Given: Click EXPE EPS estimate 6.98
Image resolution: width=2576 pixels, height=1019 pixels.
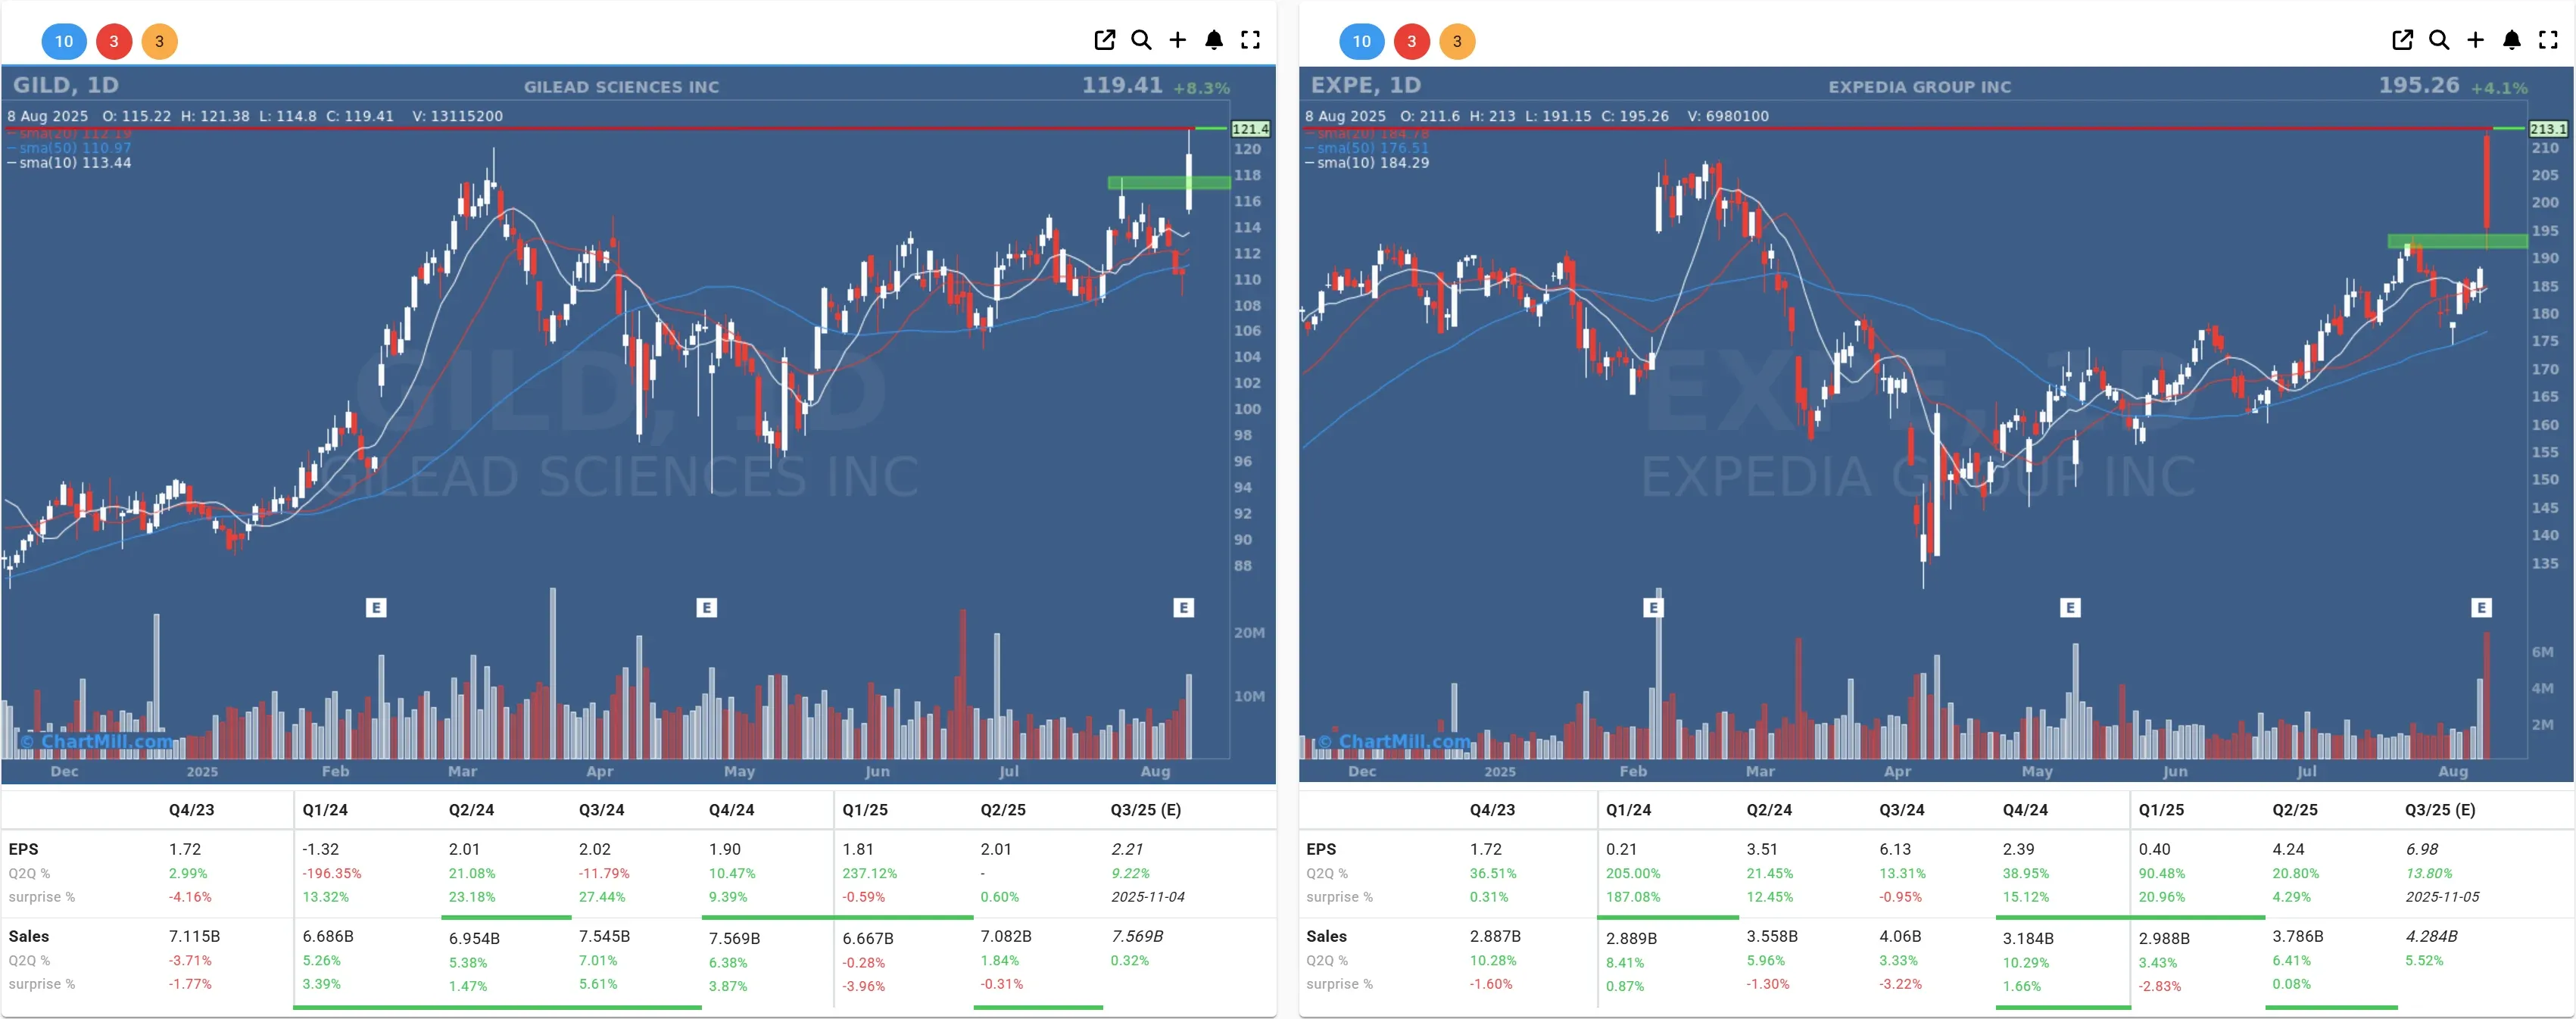Looking at the screenshot, I should [2422, 849].
